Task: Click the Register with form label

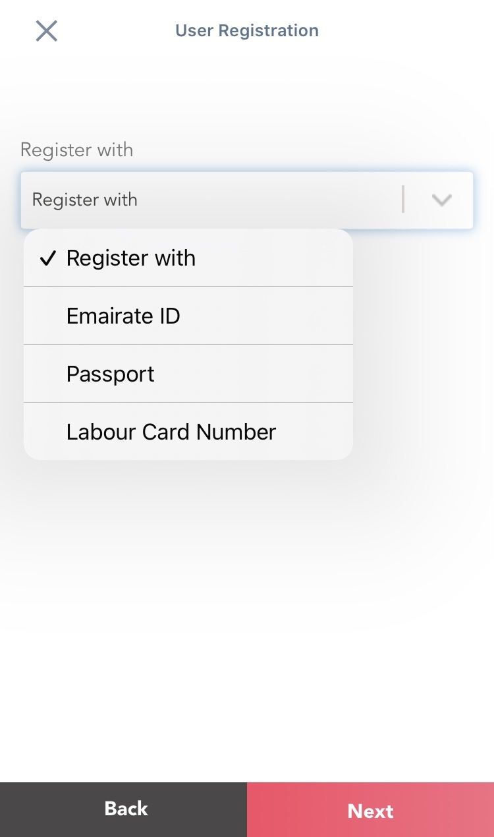Action: 76,150
